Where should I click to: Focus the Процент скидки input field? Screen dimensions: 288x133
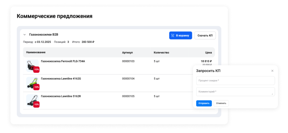click(235, 81)
